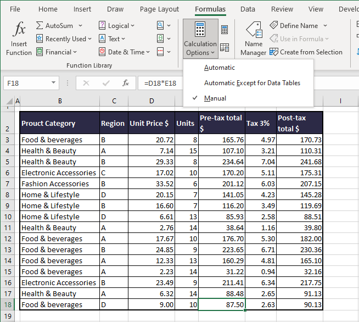The width and height of the screenshot is (359, 322).
Task: Click the Insert Function fx icon in ribbon
Action: [19, 38]
